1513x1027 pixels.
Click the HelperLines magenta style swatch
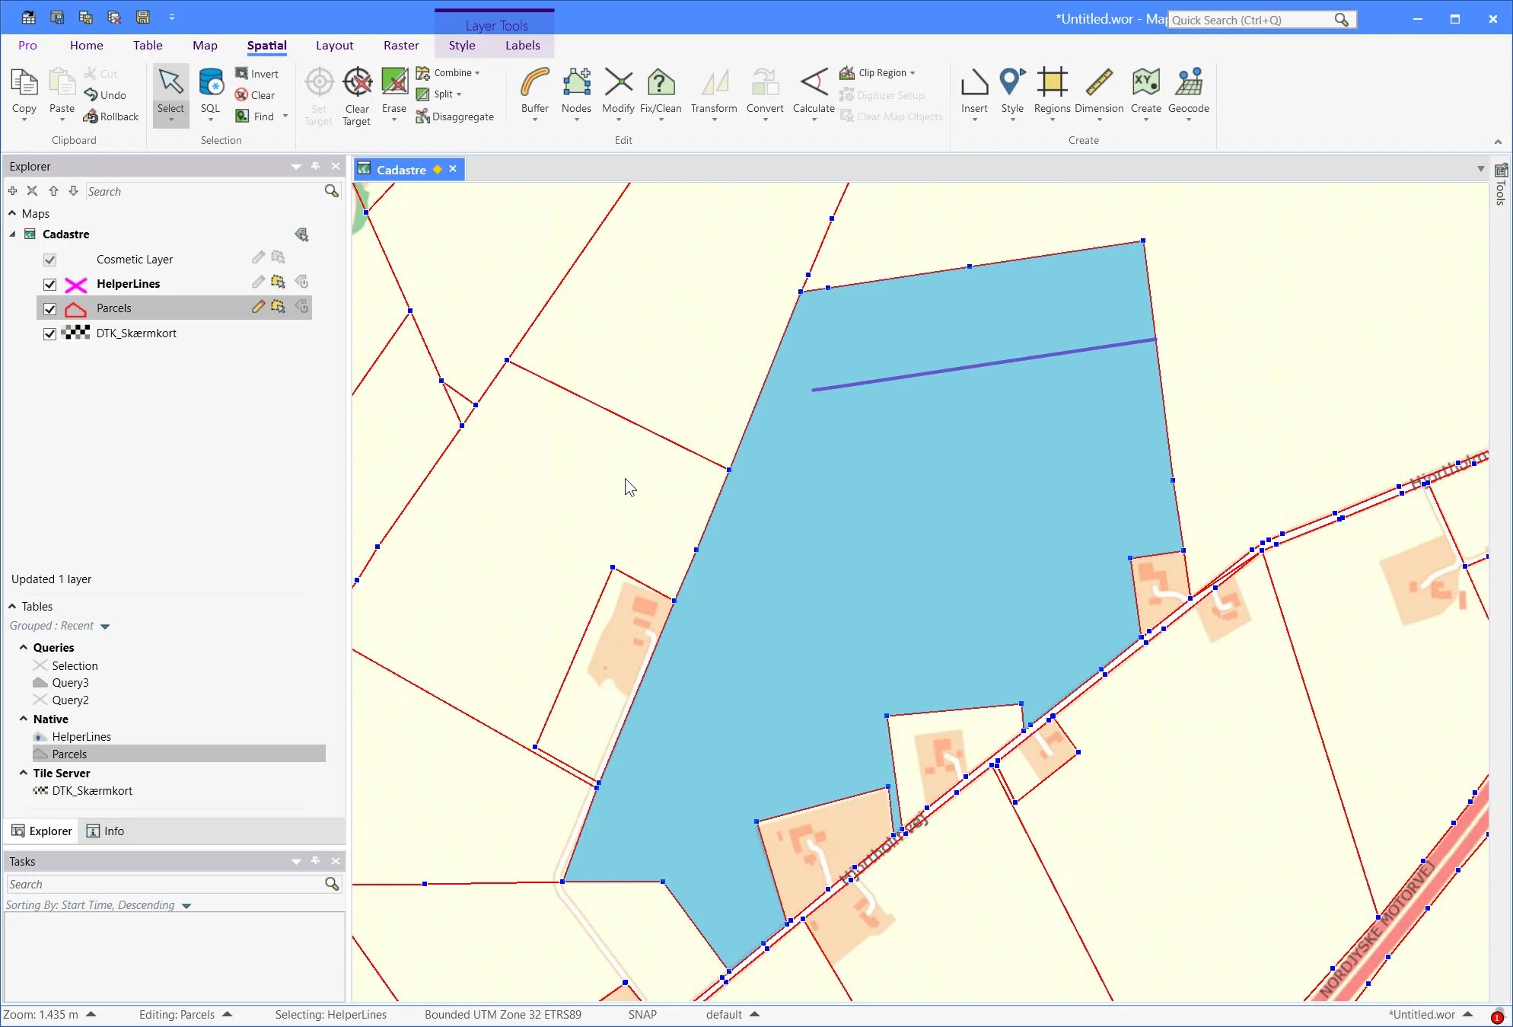click(75, 285)
